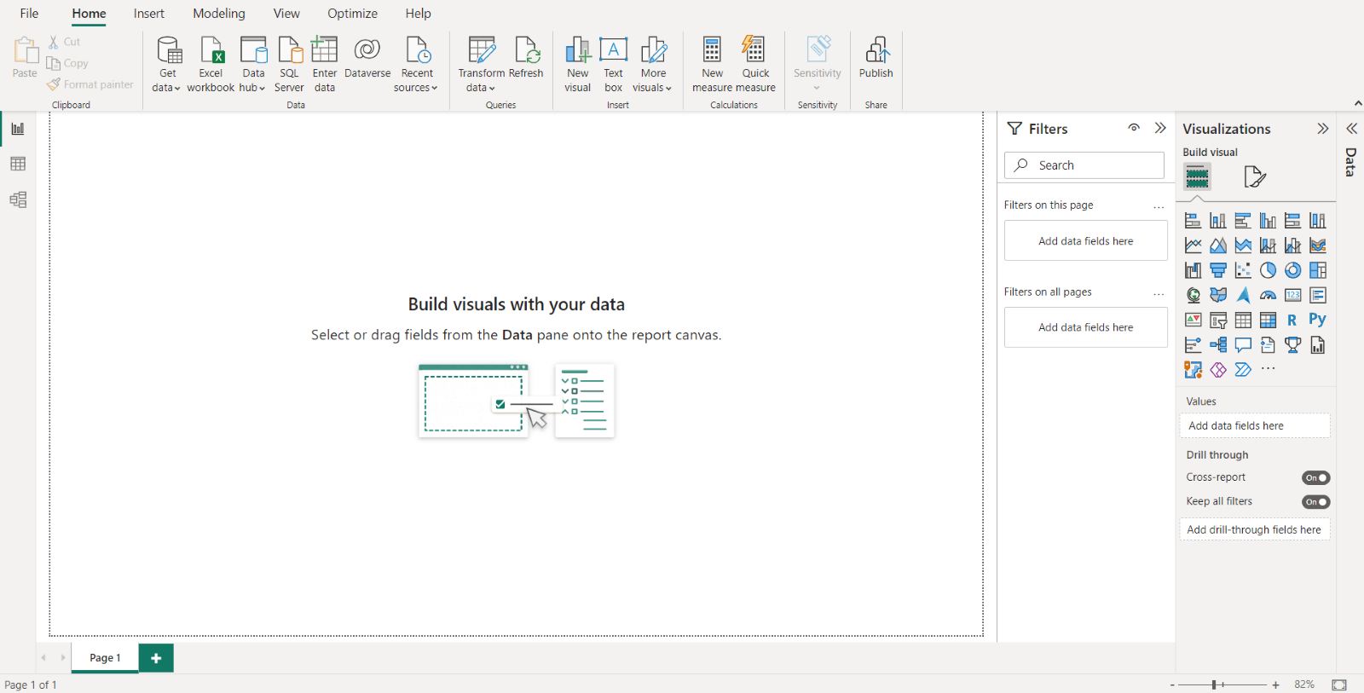The image size is (1364, 693).
Task: Open the Data hub dropdown
Action: click(253, 65)
